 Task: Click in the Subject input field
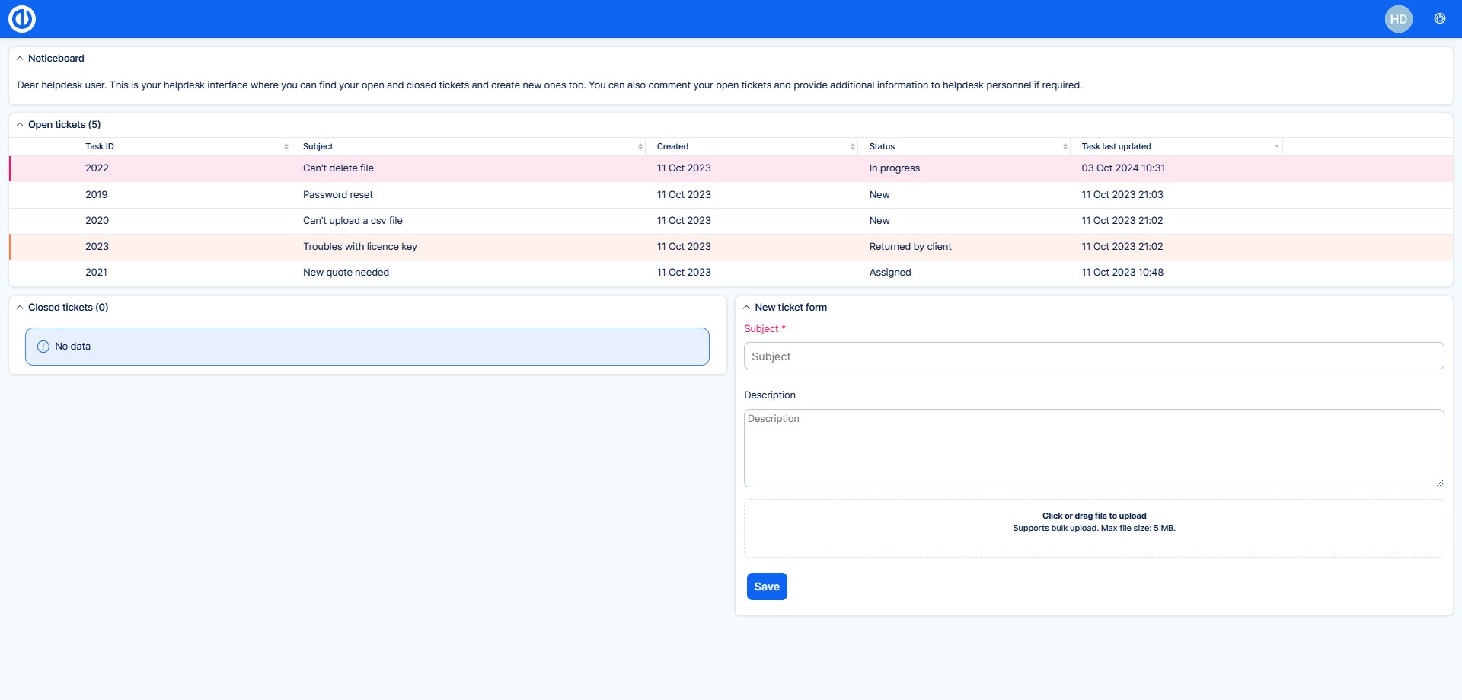(x=1093, y=356)
